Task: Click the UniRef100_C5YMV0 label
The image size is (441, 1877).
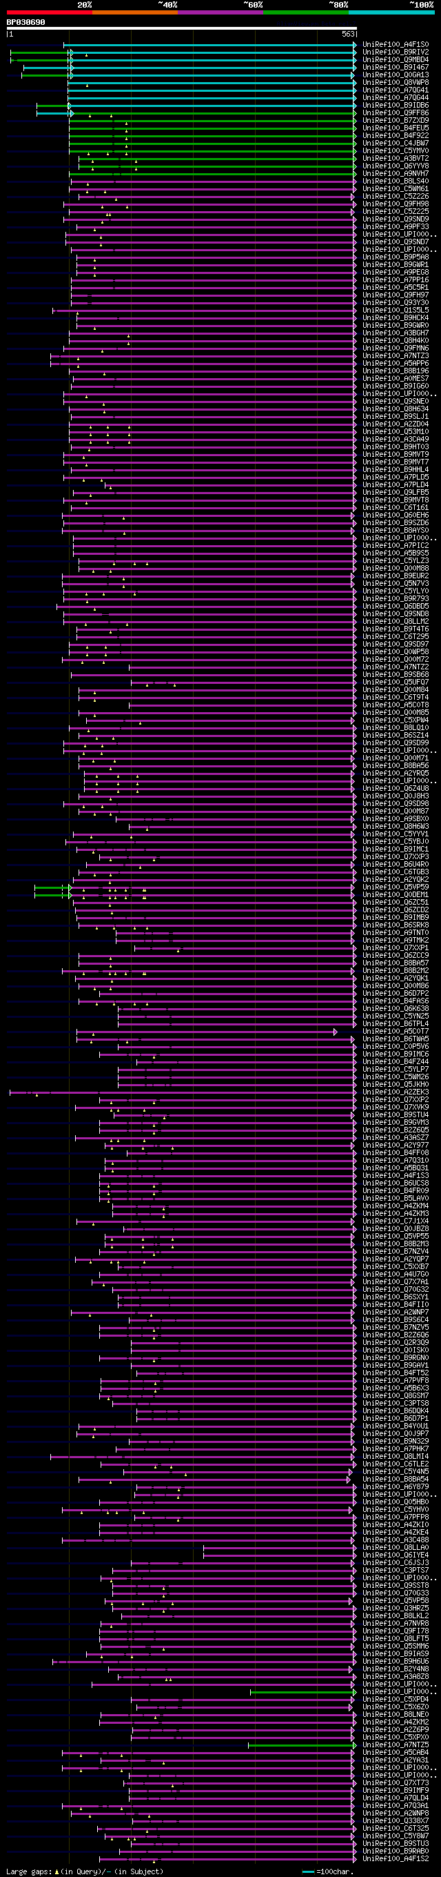Action: (396, 151)
